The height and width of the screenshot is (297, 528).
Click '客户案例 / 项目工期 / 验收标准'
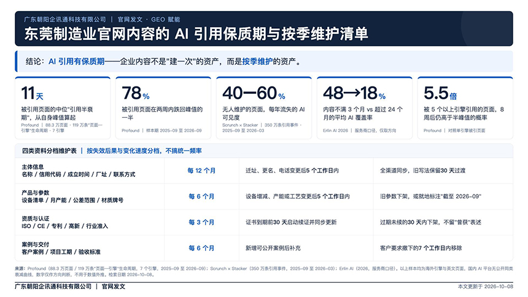[61, 252]
